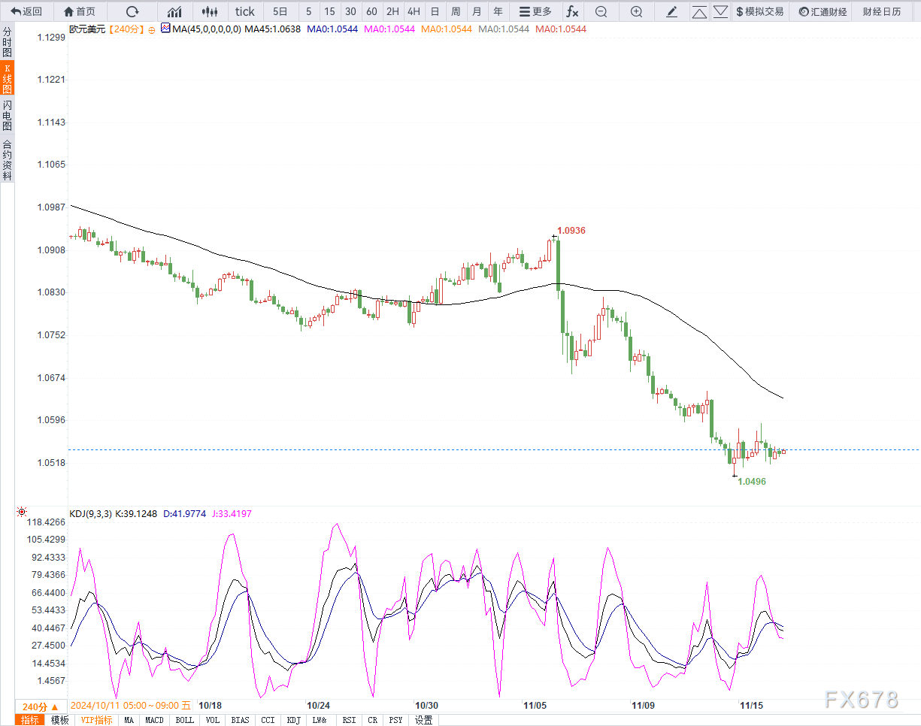Switch to candlestick chart style icon

[210, 11]
